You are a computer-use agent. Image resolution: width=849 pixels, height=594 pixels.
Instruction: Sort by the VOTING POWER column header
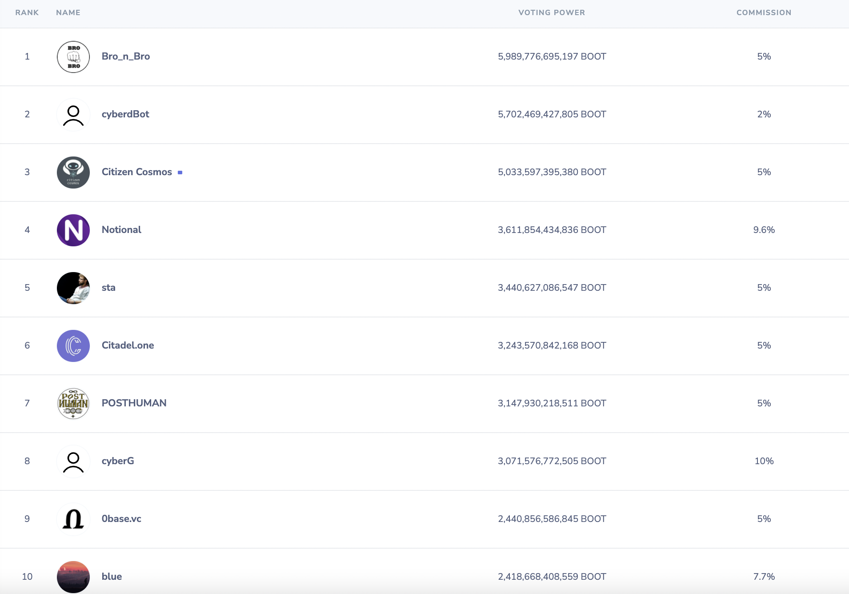coord(552,12)
